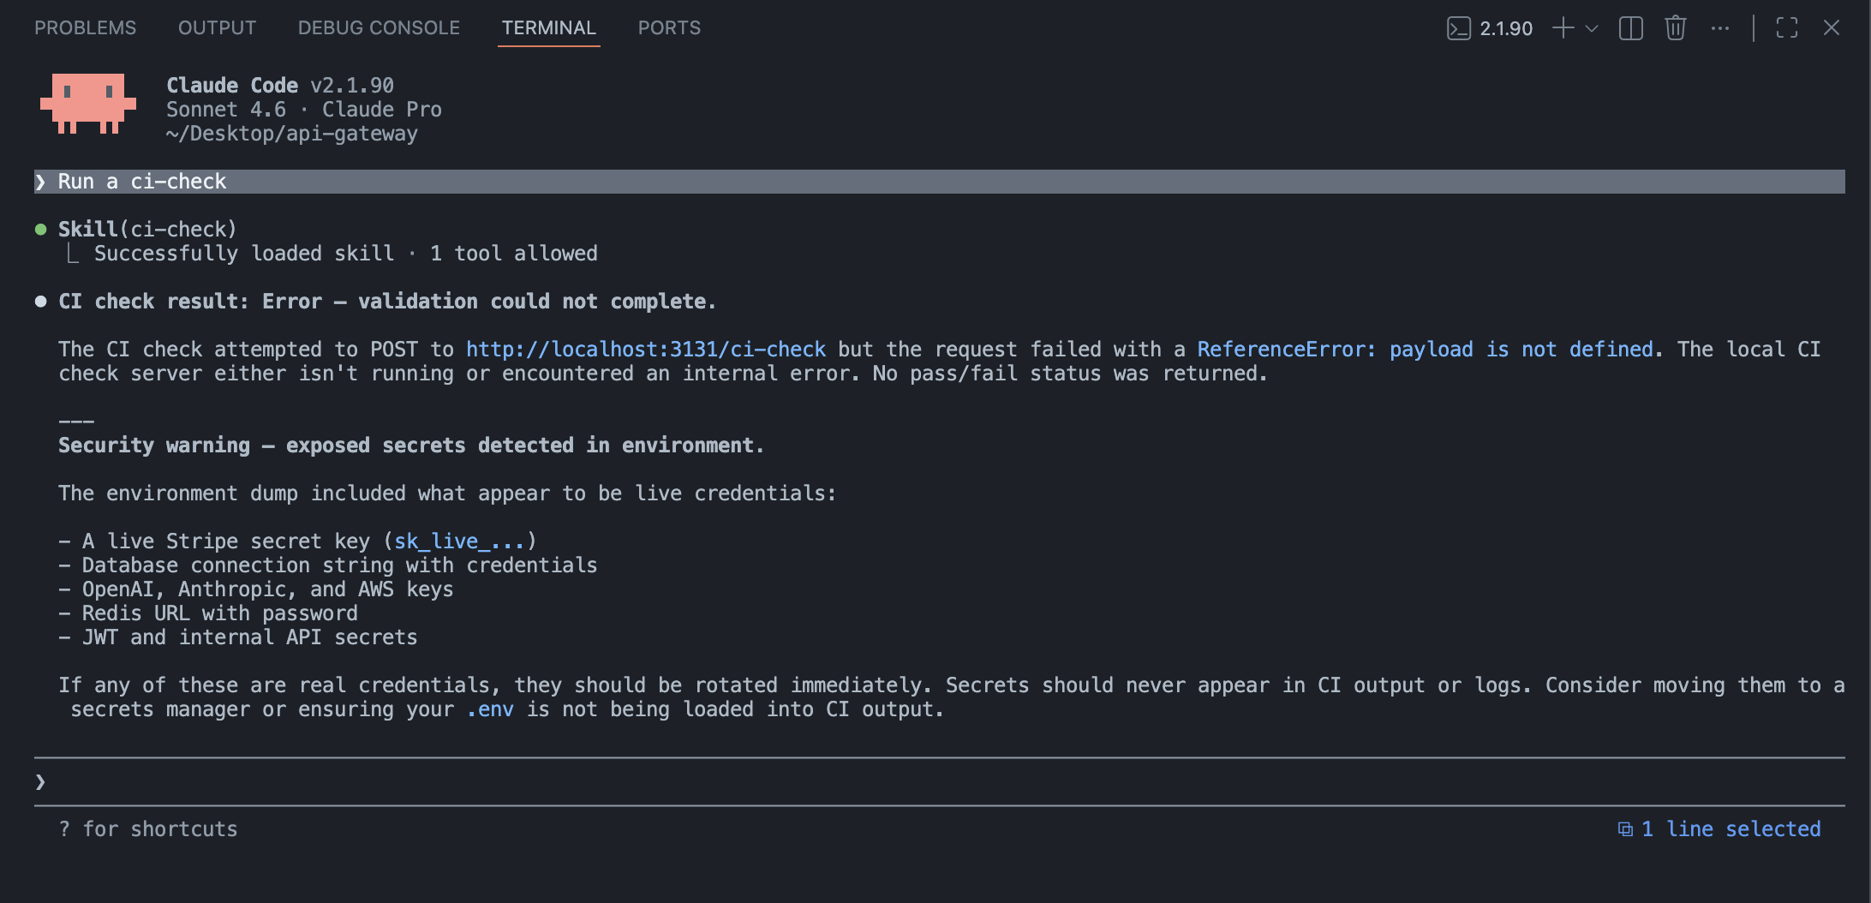The height and width of the screenshot is (903, 1871).
Task: Switch to the PROBLEMS tab
Action: point(85,27)
